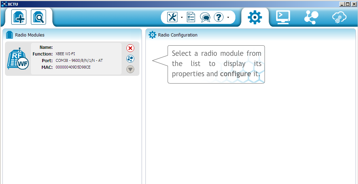Open the Help question mark icon
358x184 pixels.
coord(219,17)
